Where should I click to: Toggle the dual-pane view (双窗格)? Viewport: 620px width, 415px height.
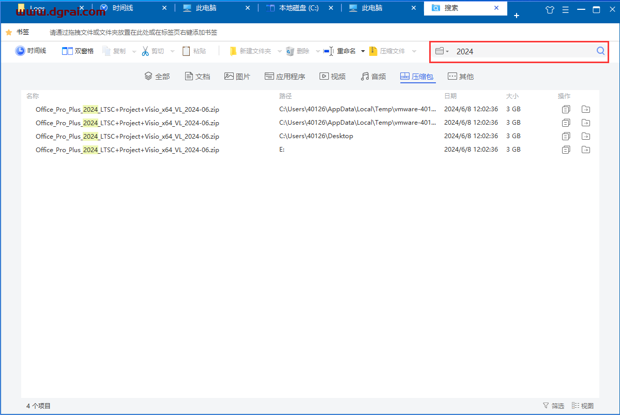click(78, 51)
